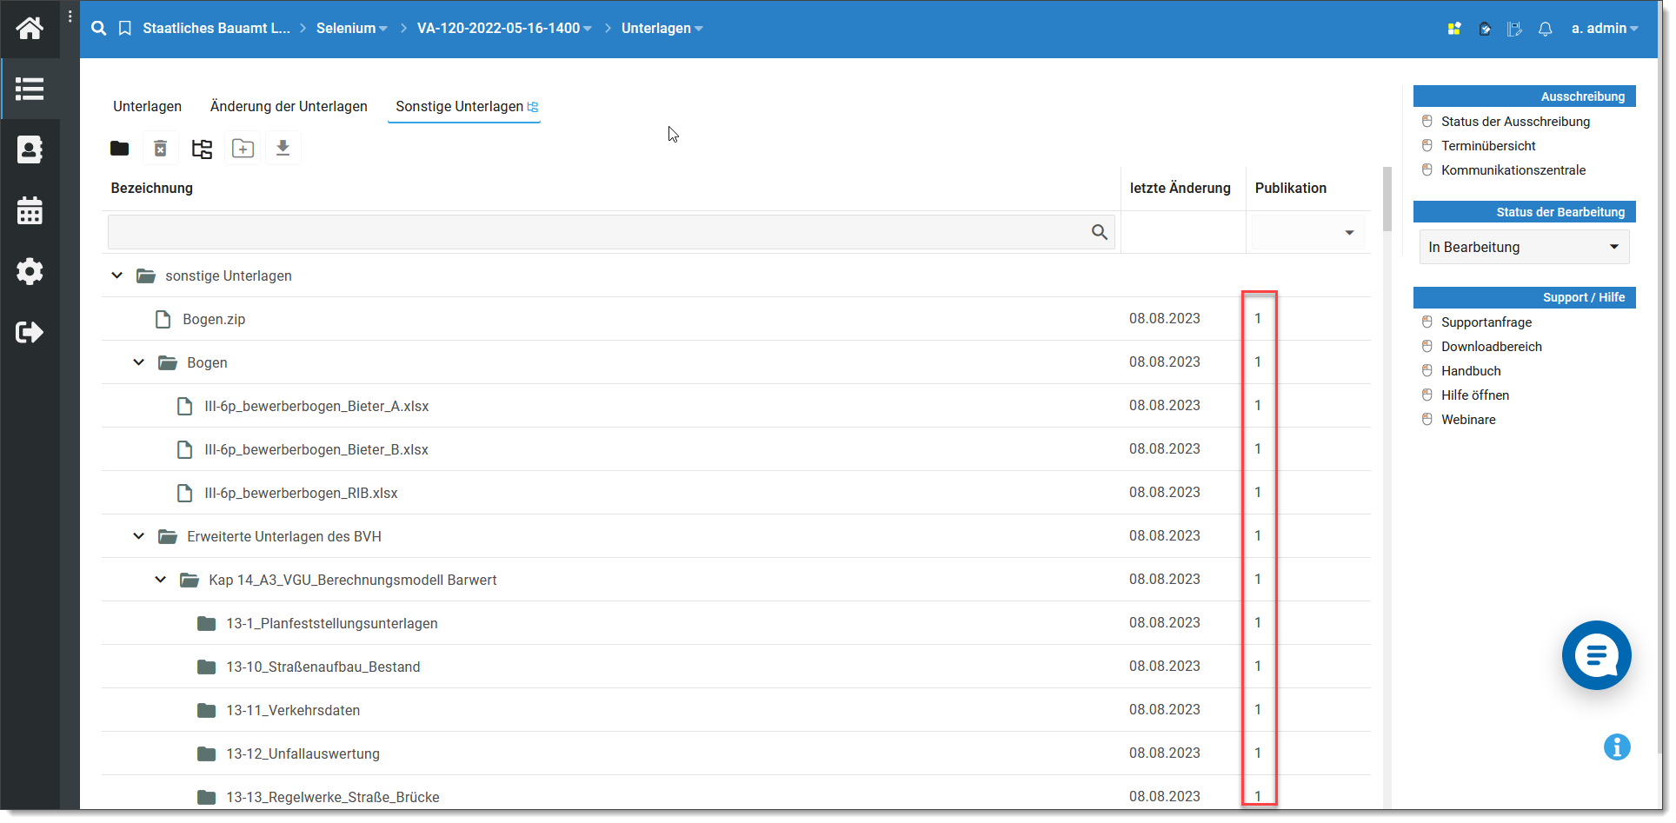Click the blue info circle icon
This screenshot has height=823, width=1676.
1616,747
